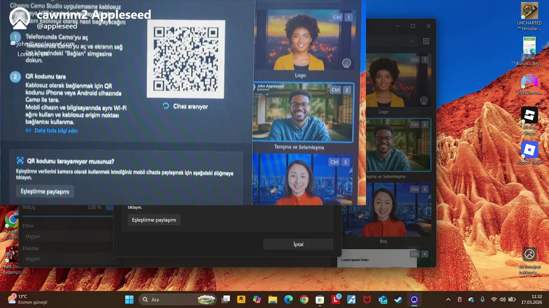This screenshot has height=308, width=549.
Task: Open Outlook from the taskbar
Action: (x=383, y=299)
